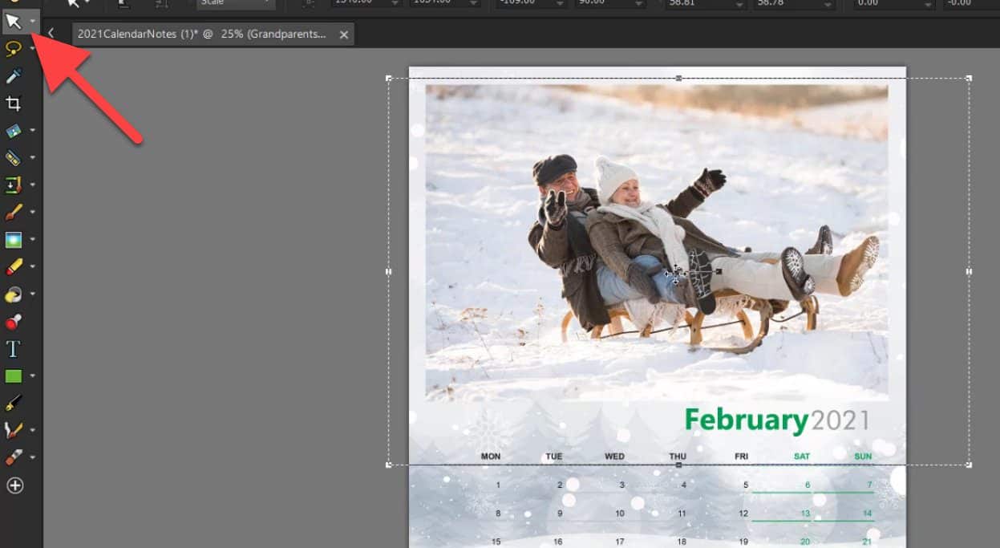The image size is (1000, 548).
Task: Expand the Eraser tool flyout arrow
Action: (x=32, y=457)
